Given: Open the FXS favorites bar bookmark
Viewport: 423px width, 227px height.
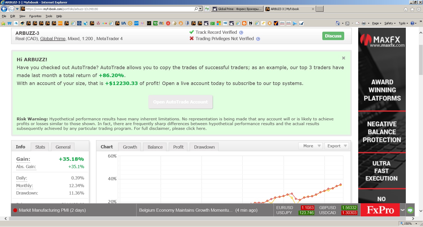Looking at the screenshot, I should 162,23.
